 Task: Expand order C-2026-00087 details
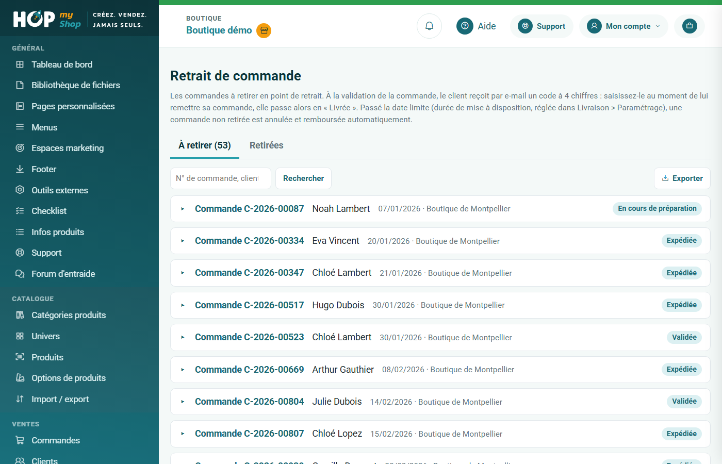pos(183,209)
